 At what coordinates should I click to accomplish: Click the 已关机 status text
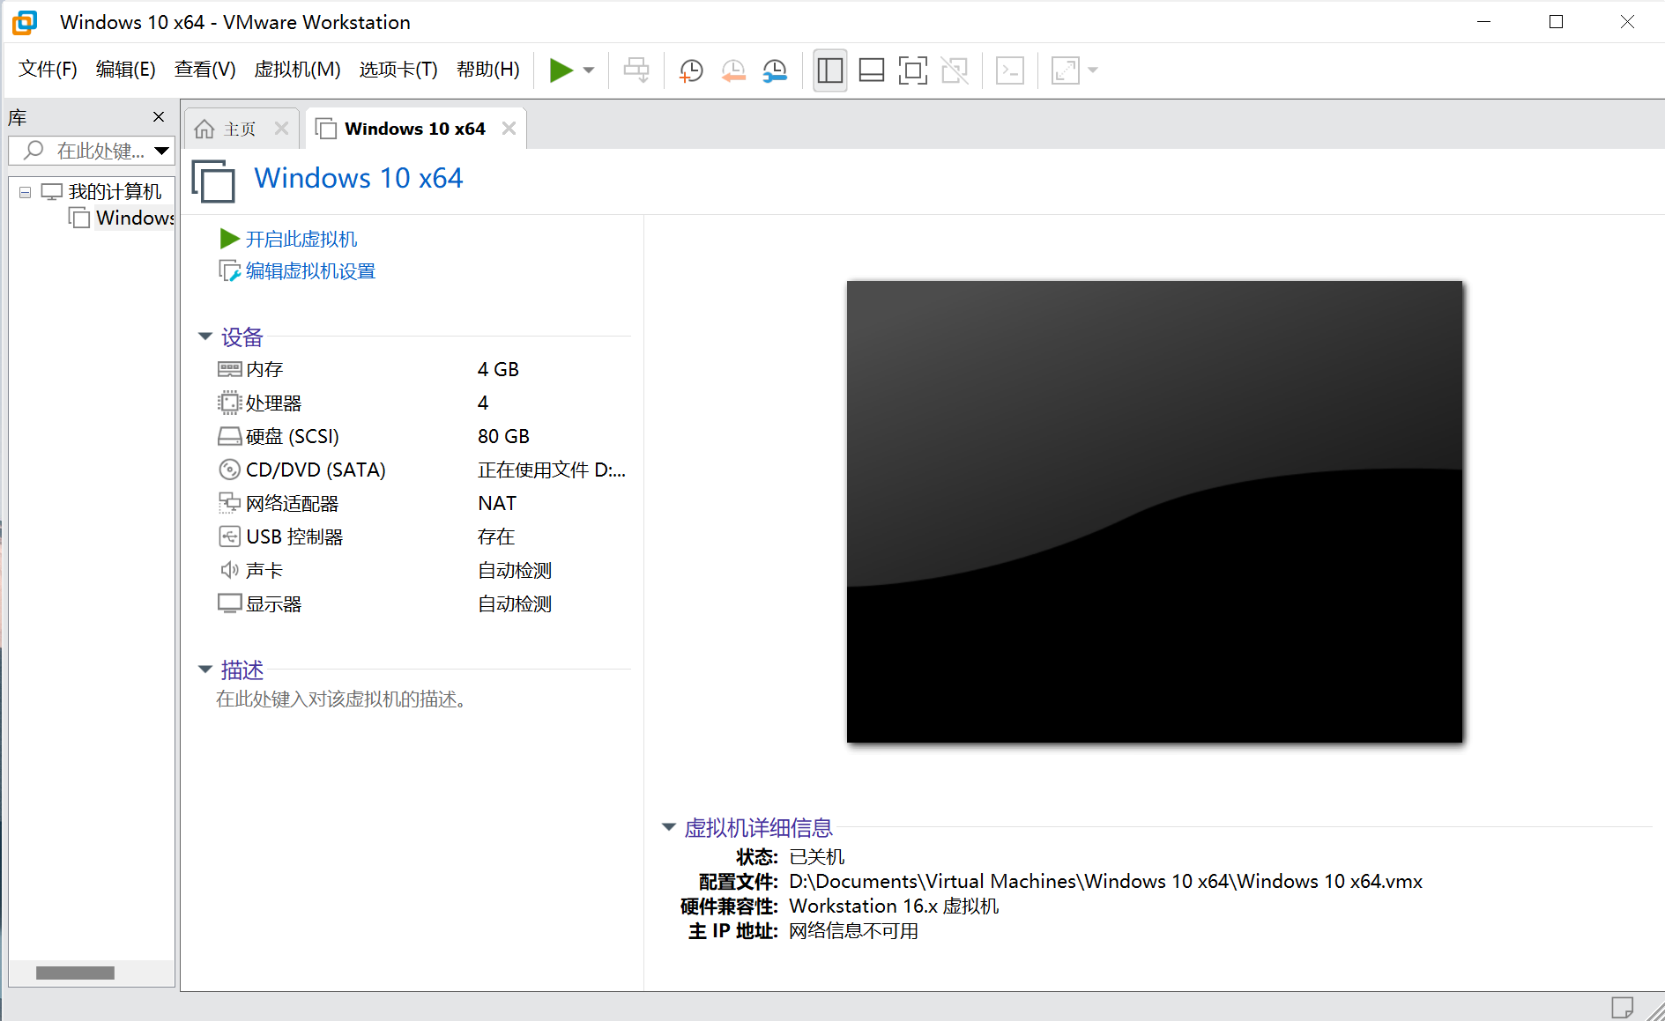pos(817,857)
